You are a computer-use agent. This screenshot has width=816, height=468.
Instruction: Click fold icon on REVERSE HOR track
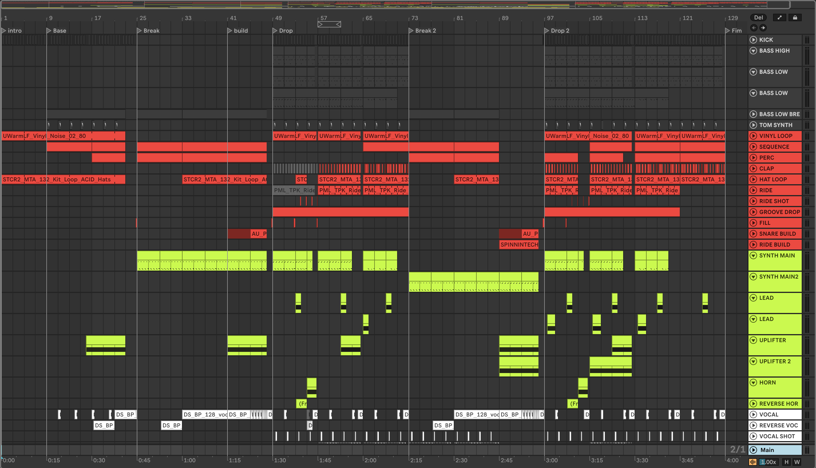(753, 404)
